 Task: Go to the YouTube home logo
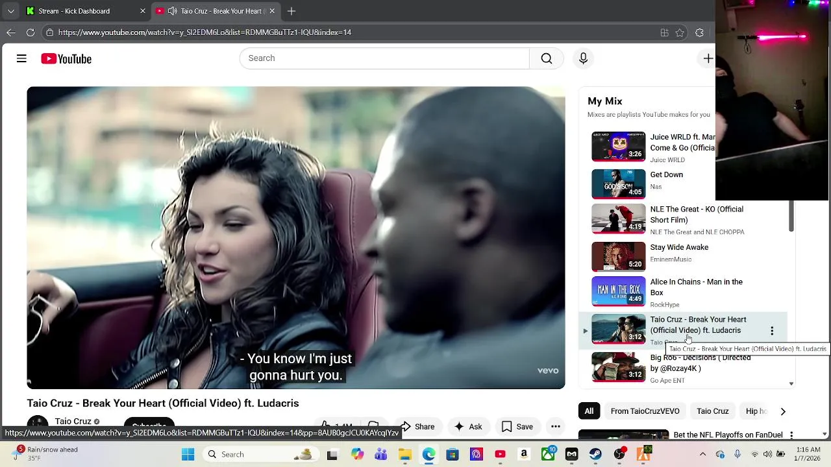pyautogui.click(x=66, y=59)
